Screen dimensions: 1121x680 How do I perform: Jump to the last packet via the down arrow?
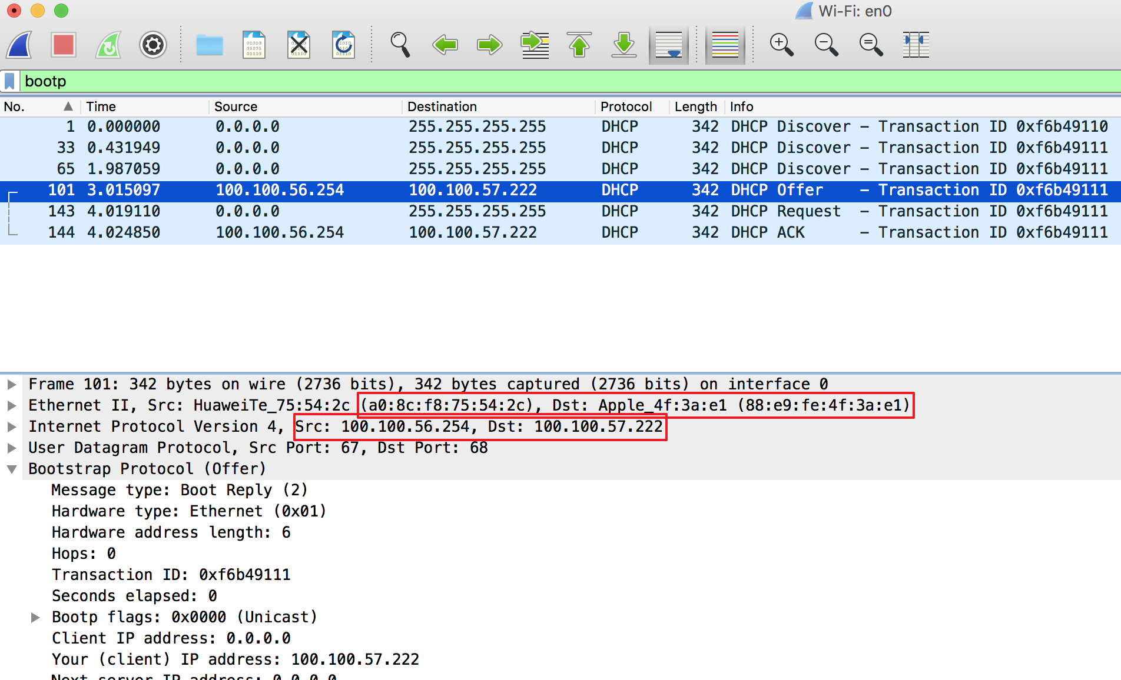click(x=624, y=44)
